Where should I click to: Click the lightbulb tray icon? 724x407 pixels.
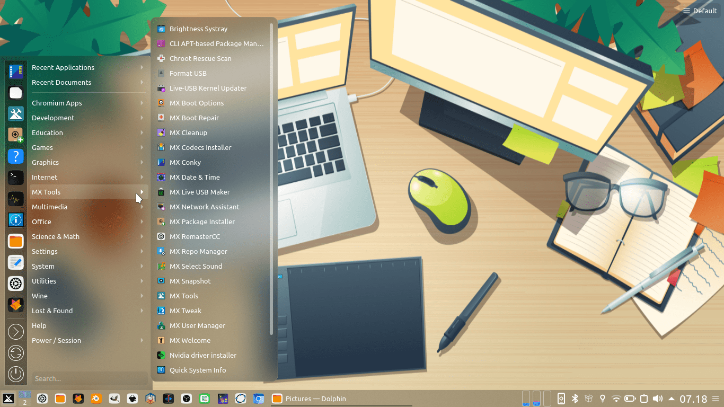tap(603, 399)
